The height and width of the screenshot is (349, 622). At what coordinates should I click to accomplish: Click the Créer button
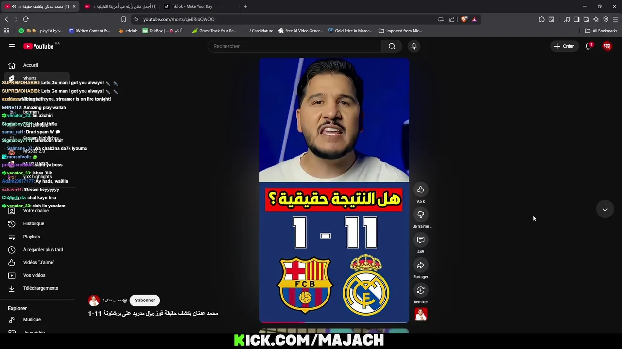point(564,46)
